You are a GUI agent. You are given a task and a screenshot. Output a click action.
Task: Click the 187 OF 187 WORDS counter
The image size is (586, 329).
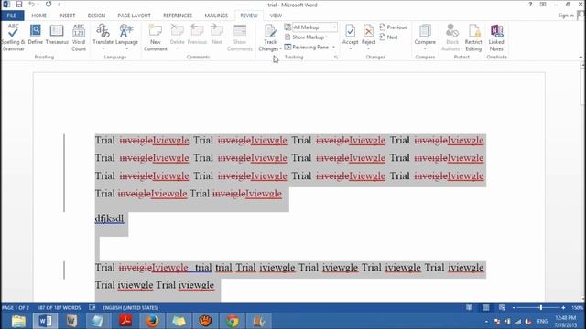click(x=59, y=308)
